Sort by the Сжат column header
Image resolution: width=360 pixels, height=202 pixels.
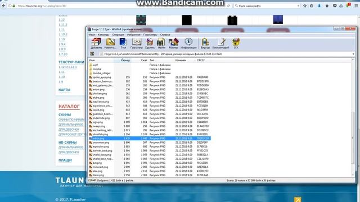[x=139, y=60]
